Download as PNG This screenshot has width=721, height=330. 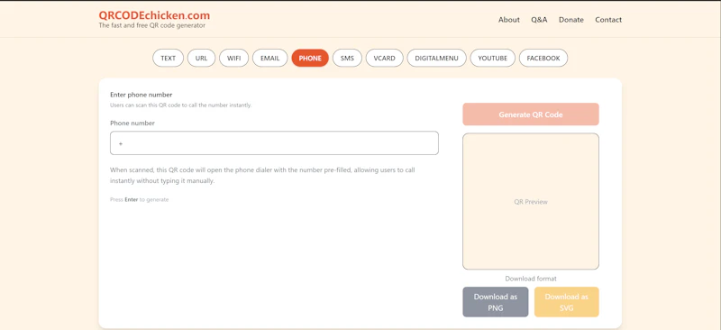point(495,302)
